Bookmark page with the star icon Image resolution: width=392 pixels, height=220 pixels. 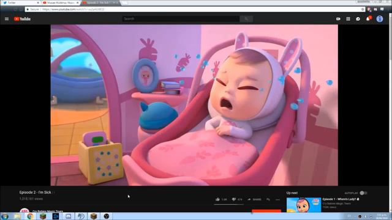point(363,9)
